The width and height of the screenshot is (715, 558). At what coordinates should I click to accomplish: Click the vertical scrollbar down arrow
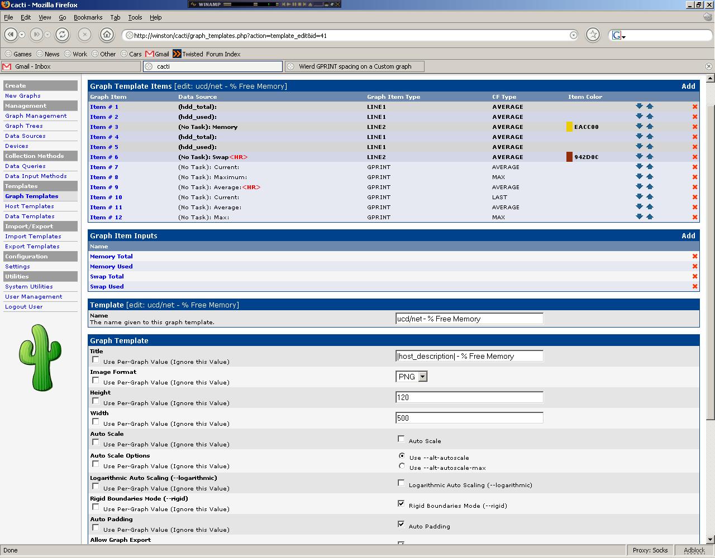[x=710, y=539]
